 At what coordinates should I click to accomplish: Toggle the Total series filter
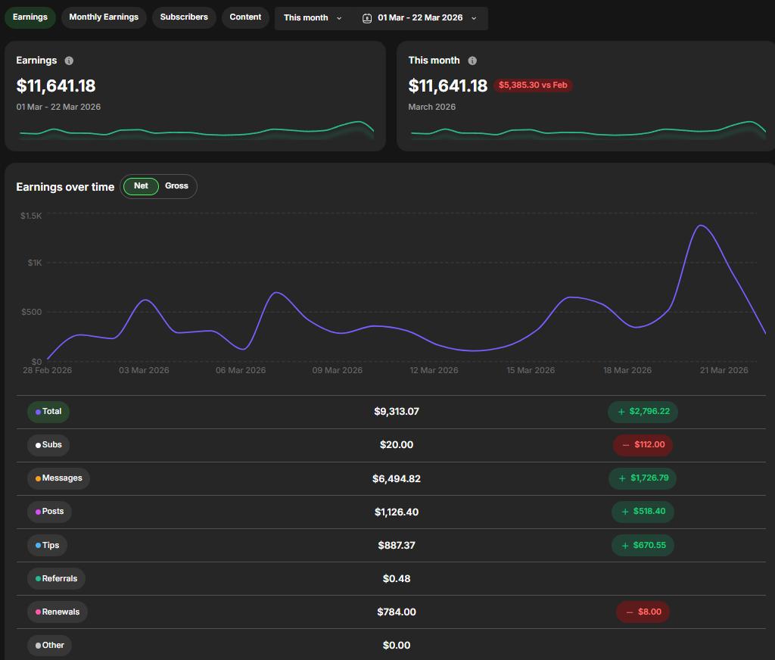tap(48, 412)
